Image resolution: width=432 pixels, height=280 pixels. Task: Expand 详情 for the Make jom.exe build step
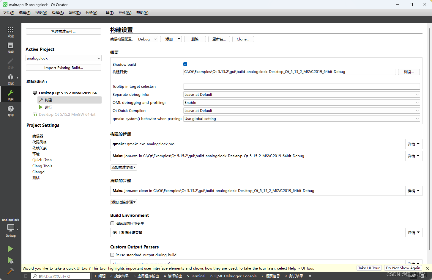click(x=414, y=156)
